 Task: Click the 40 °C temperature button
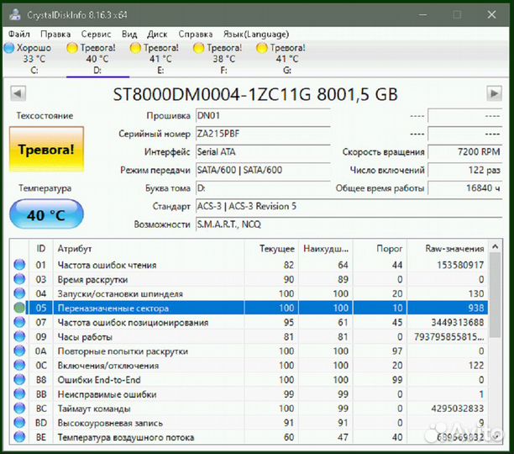coord(46,214)
